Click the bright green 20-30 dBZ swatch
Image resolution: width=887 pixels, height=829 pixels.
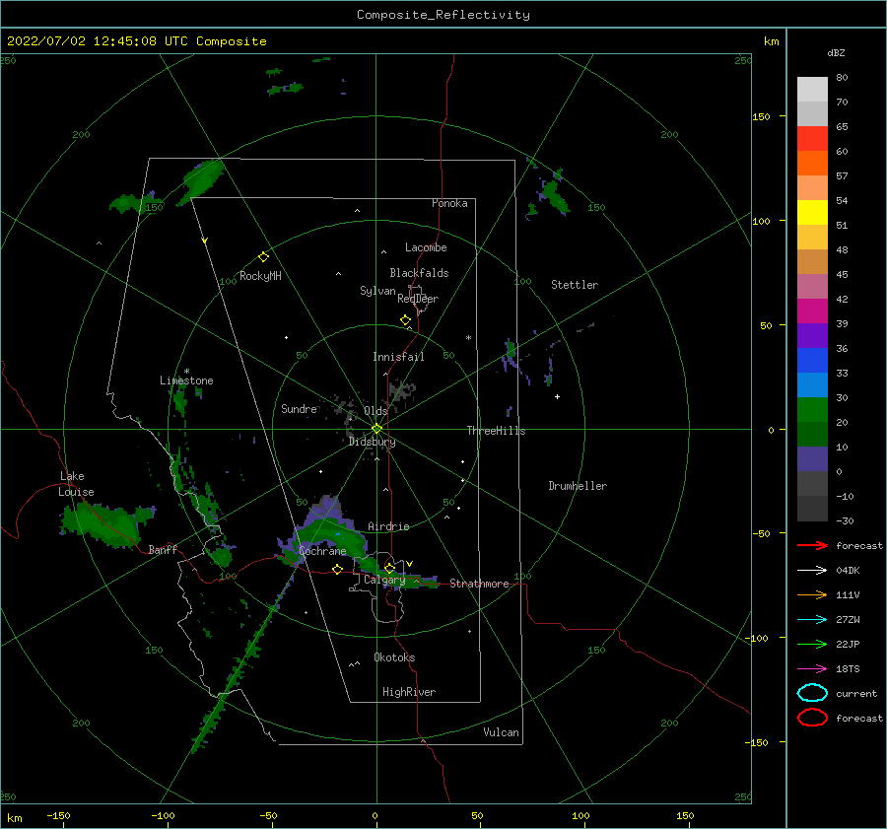pyautogui.click(x=812, y=410)
